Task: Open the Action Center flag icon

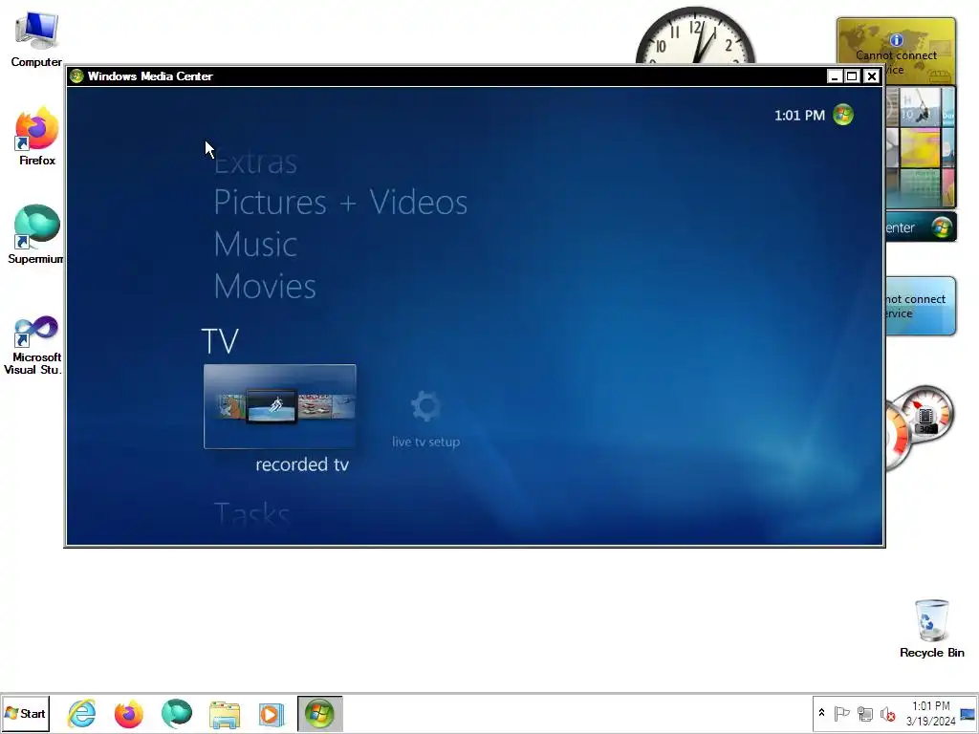Action: click(841, 713)
